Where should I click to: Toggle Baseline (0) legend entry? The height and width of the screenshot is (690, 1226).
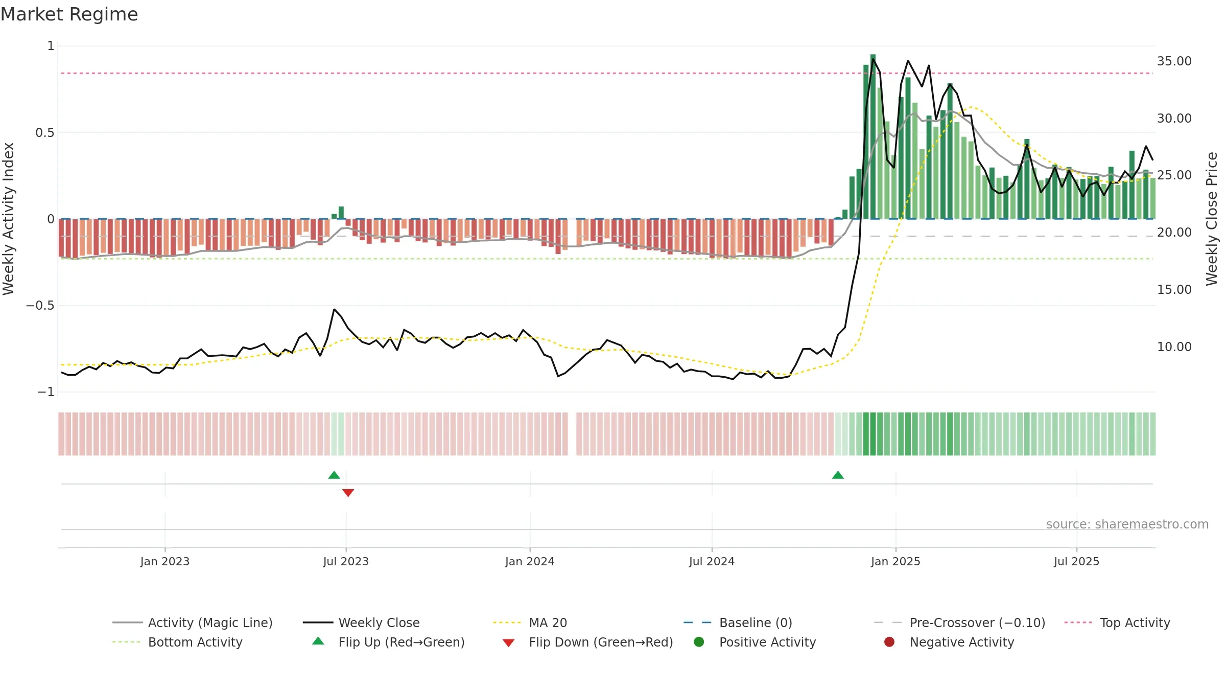[x=738, y=623]
